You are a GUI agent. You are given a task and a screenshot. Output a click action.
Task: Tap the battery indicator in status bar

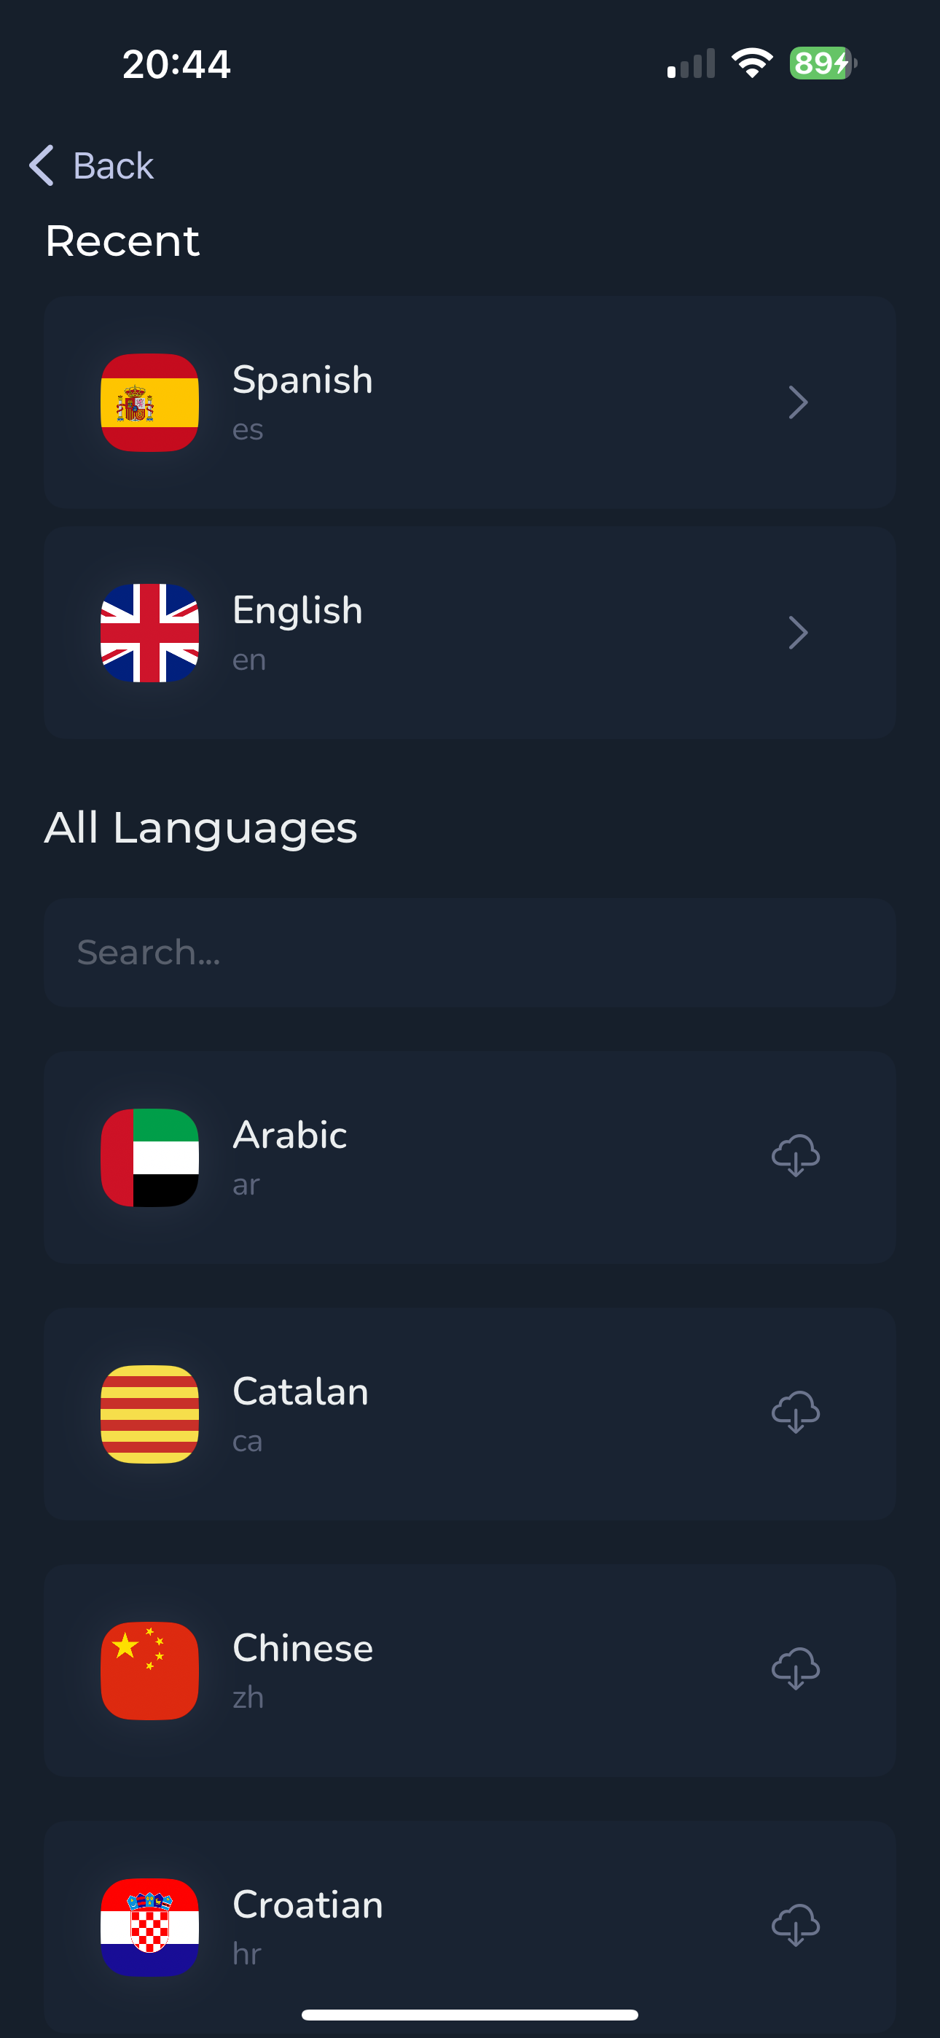coord(823,63)
